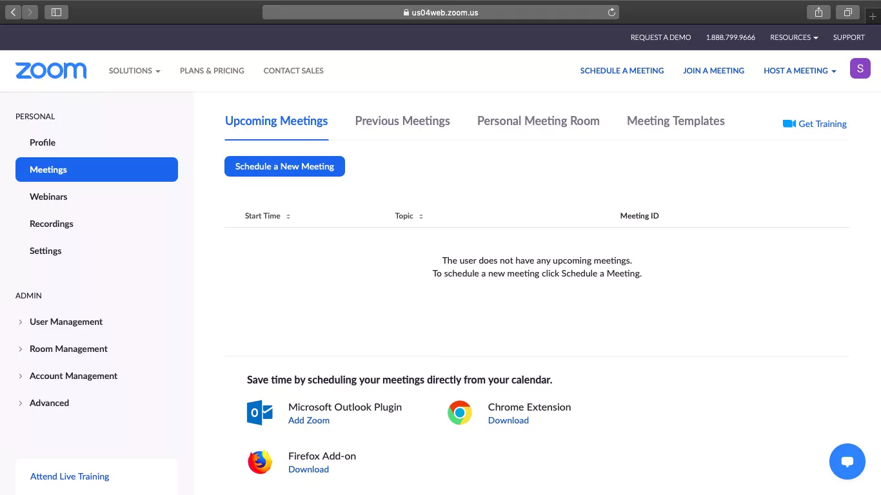Open the Personal Meeting Room tab
The image size is (881, 495).
[x=538, y=121]
